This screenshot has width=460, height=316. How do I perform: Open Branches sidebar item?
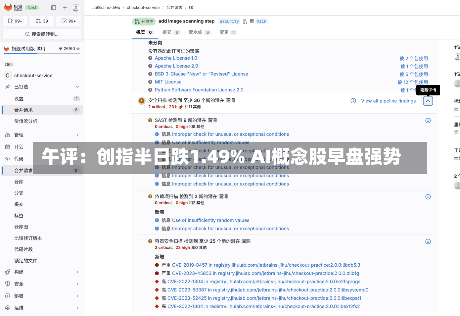(42, 193)
